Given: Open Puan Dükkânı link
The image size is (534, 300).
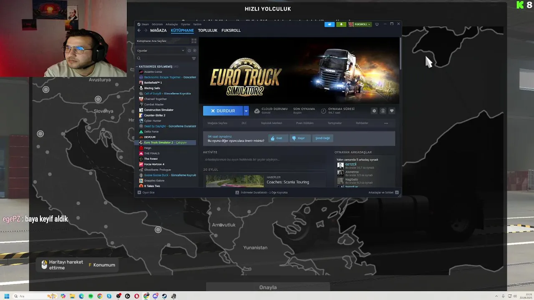Looking at the screenshot, I should pos(305,123).
